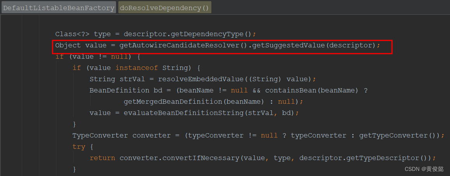This screenshot has height=176, width=450.
Task: Click the 'if (value != null) {' line
Action: click(98, 57)
